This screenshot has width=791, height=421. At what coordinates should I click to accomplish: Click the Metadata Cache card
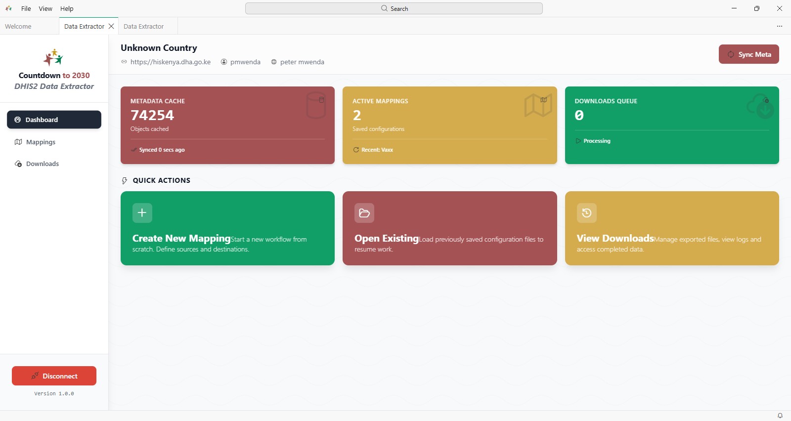coord(227,125)
